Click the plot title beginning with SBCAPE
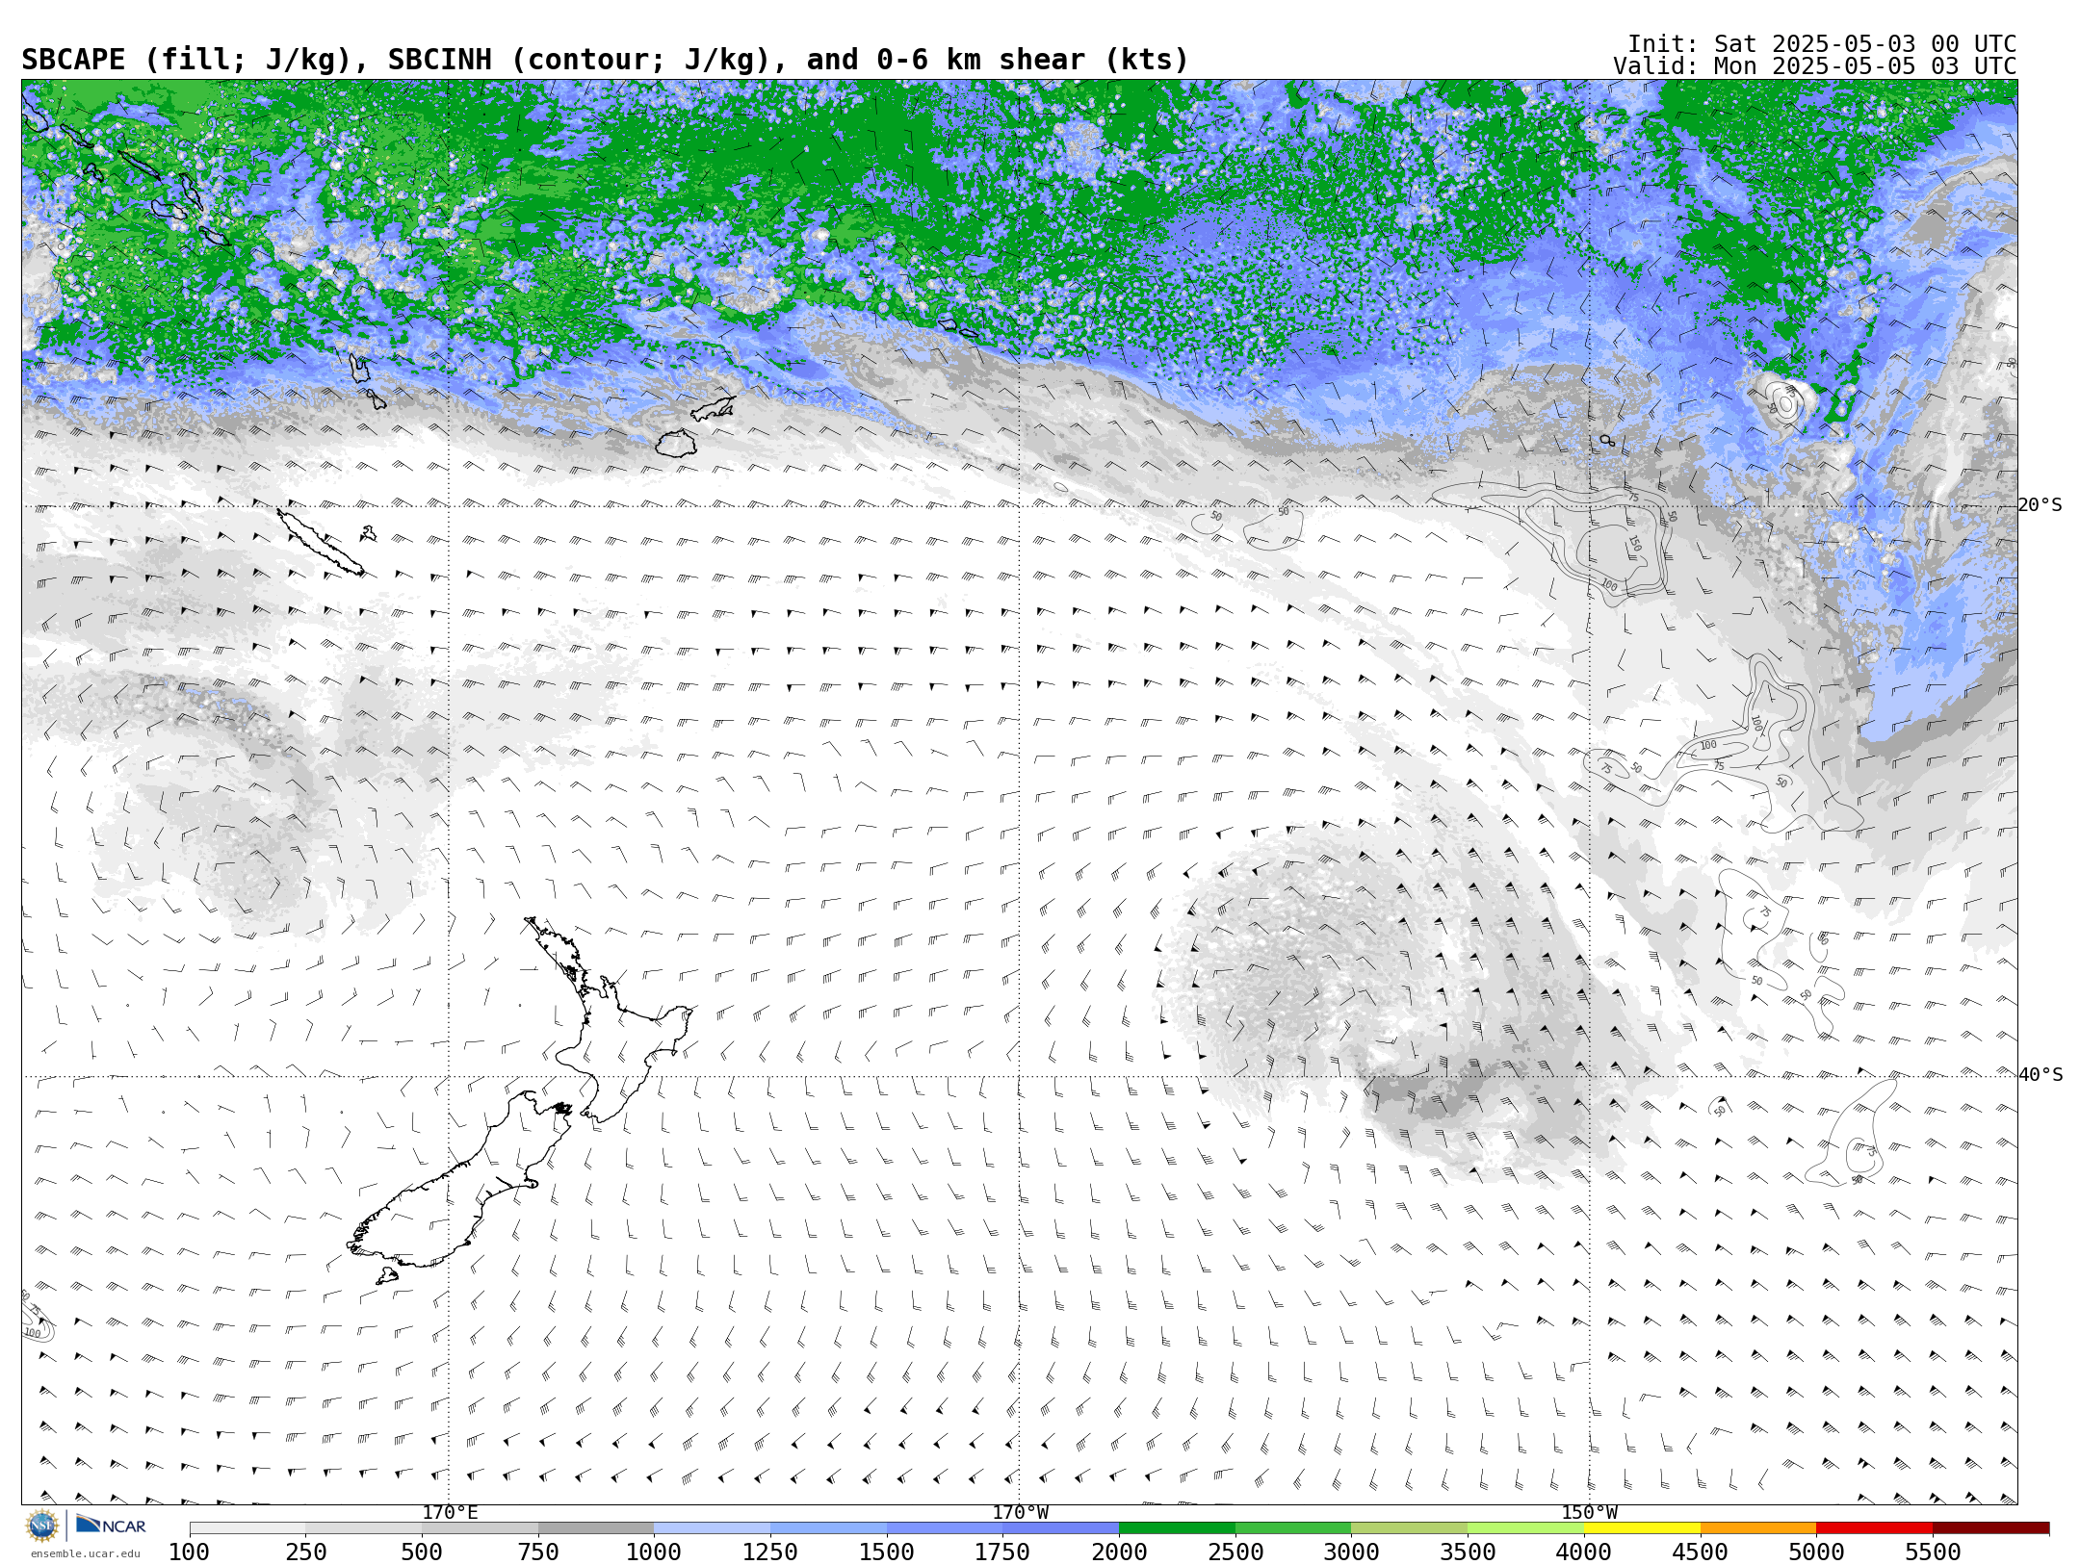The image size is (2080, 1565). coord(605,60)
